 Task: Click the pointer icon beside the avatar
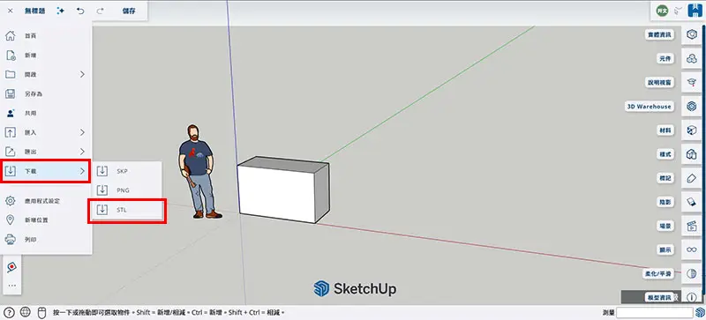tap(678, 11)
